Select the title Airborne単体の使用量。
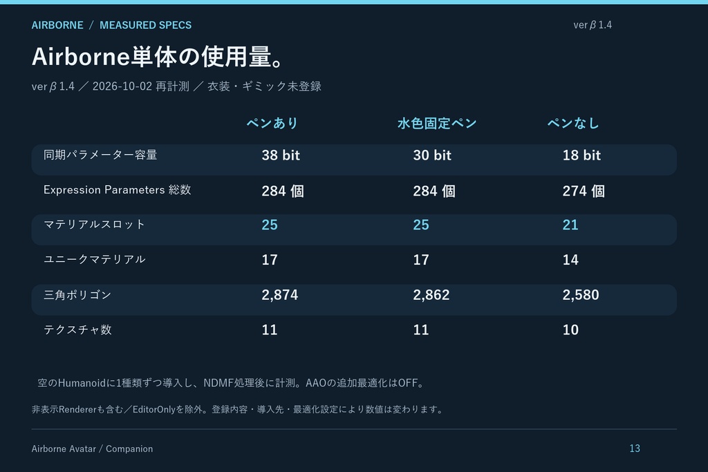The image size is (708, 472). click(158, 57)
